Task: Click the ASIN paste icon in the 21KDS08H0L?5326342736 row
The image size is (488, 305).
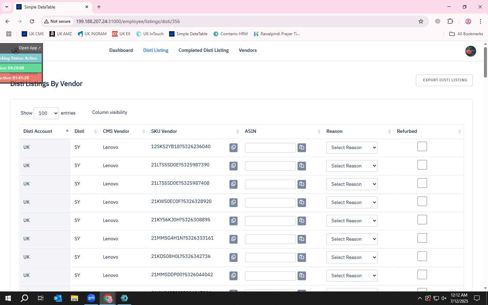Action: coord(302,257)
